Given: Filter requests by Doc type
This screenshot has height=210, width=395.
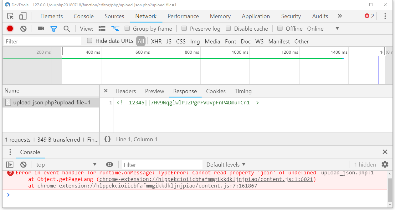Looking at the screenshot, I should pyautogui.click(x=246, y=41).
